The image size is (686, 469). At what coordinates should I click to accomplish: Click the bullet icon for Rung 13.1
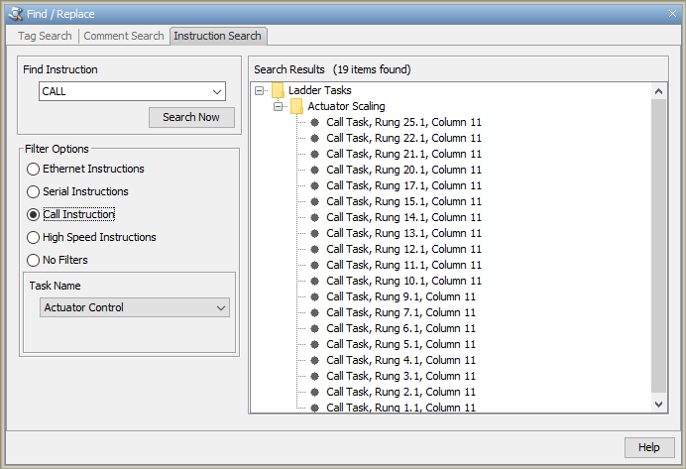coord(314,233)
